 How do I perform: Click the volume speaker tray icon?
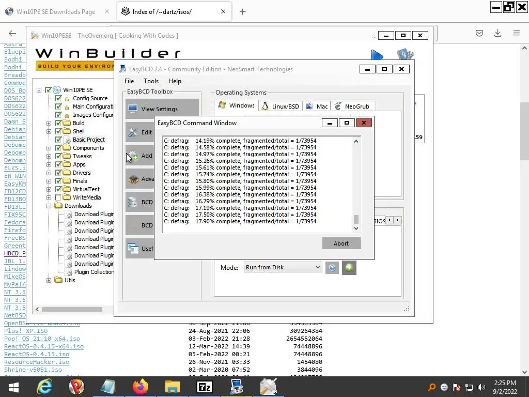[481, 387]
